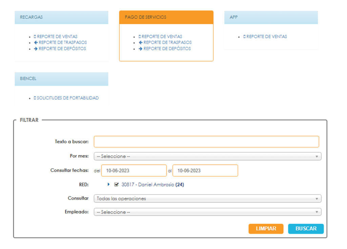Expand the RED tree node arrow
The height and width of the screenshot is (249, 347).
109,185
